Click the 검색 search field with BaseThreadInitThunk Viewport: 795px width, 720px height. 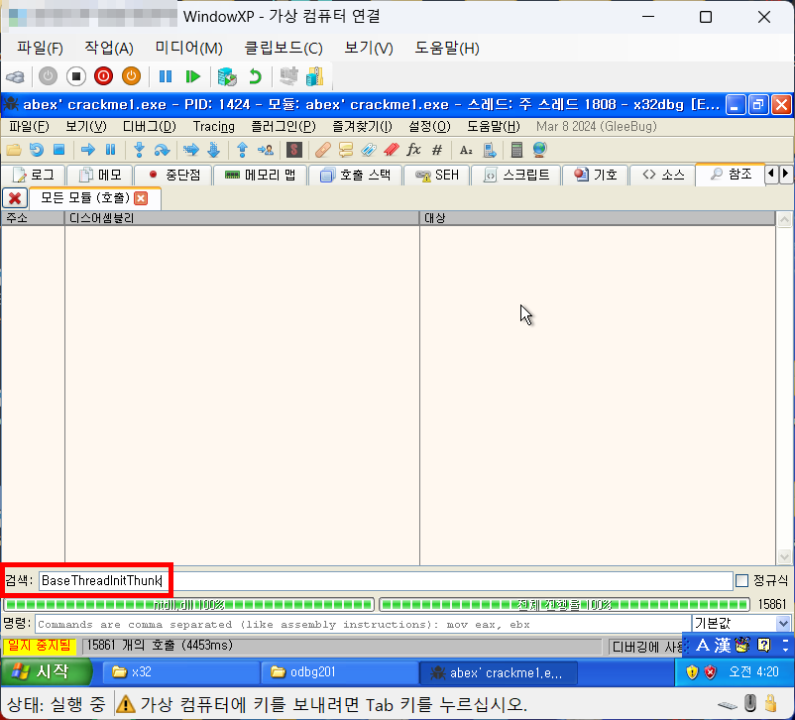[x=386, y=580]
